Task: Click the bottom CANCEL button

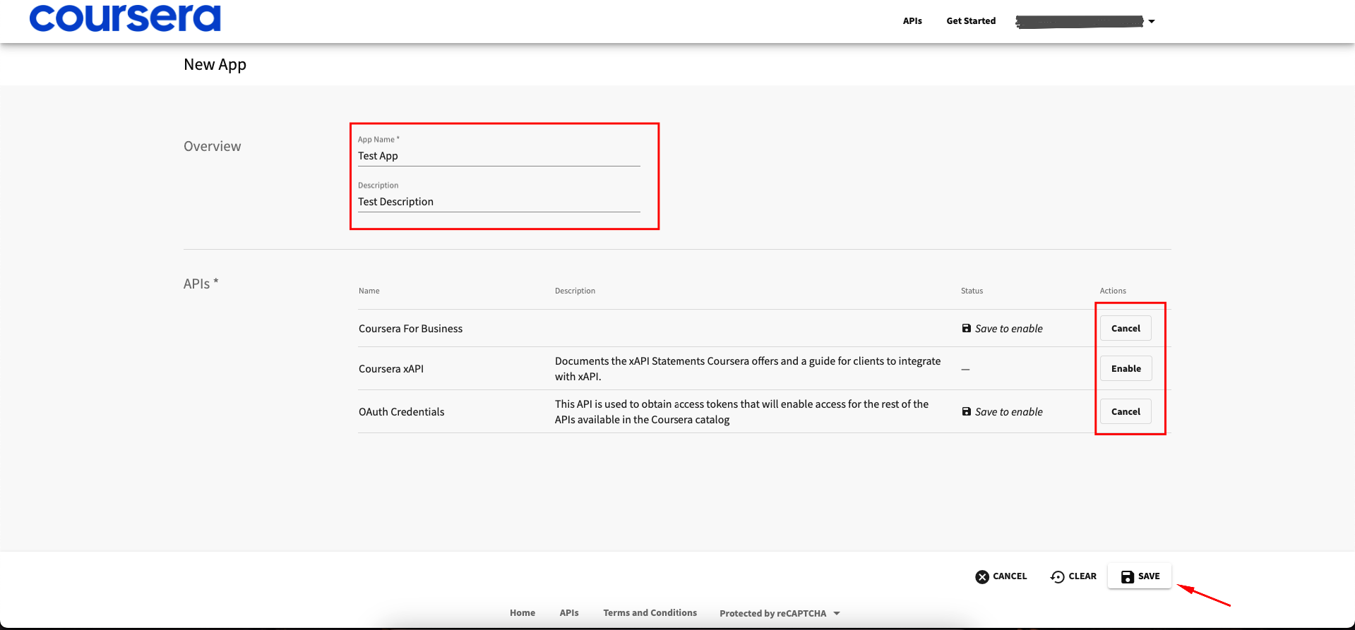Action: (1001, 576)
